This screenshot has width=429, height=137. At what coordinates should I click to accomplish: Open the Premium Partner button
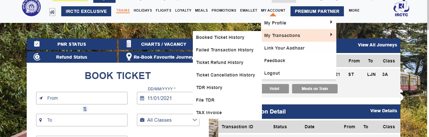(x=317, y=11)
